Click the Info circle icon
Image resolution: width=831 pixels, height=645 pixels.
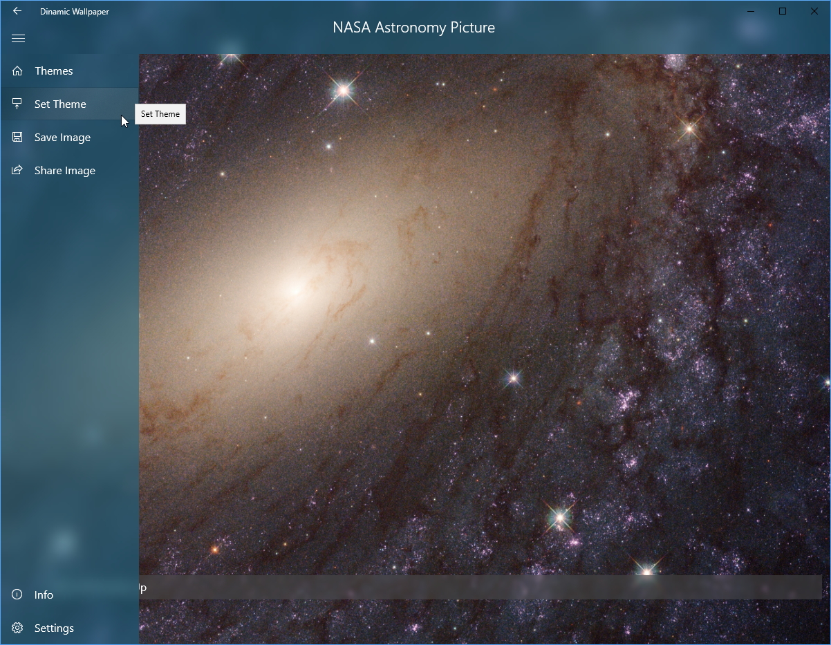point(17,595)
